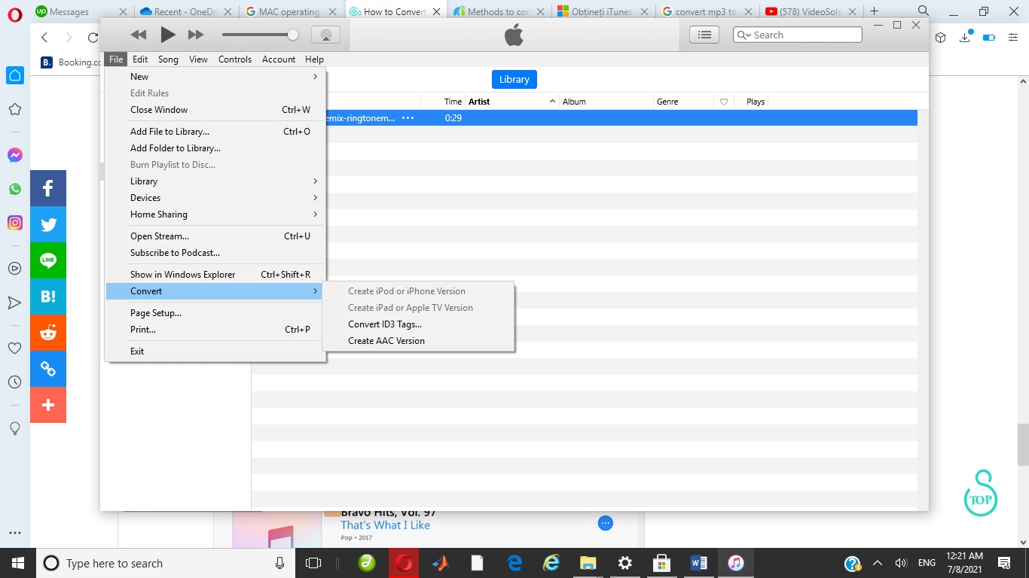The width and height of the screenshot is (1029, 578).
Task: Sort by Artist column header
Action: (x=512, y=102)
